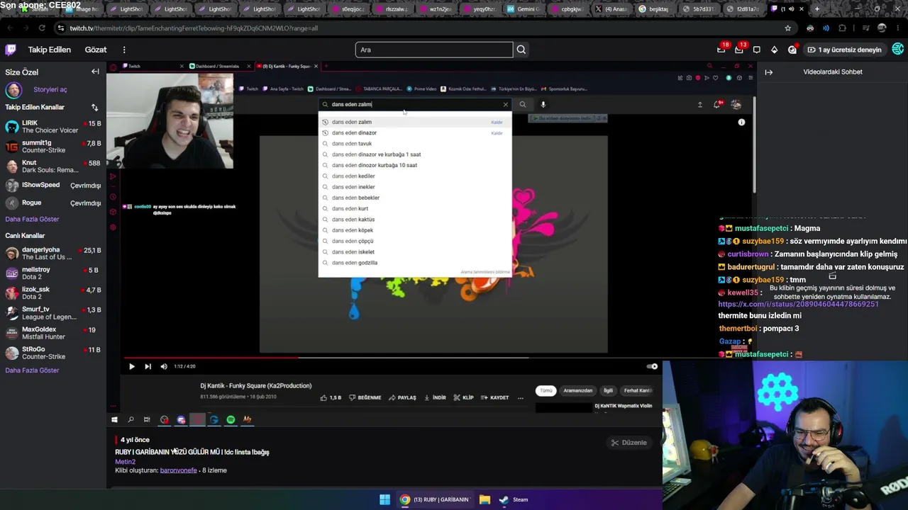Image resolution: width=908 pixels, height=510 pixels.
Task: Collapse the Size Özel sidebar
Action: [95, 72]
